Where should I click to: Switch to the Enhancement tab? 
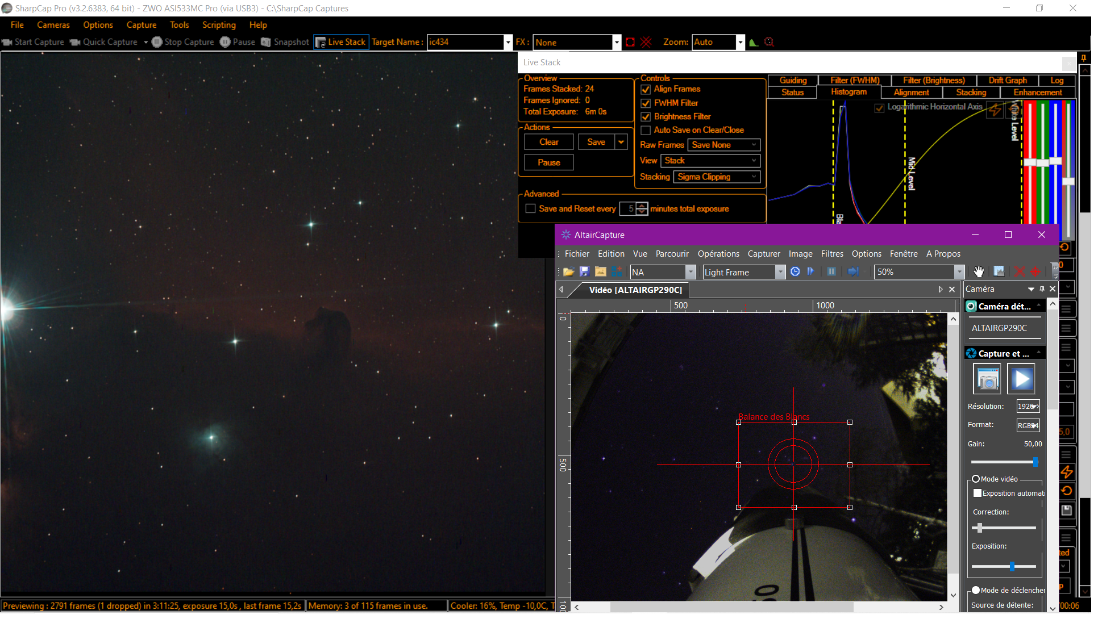pos(1038,93)
